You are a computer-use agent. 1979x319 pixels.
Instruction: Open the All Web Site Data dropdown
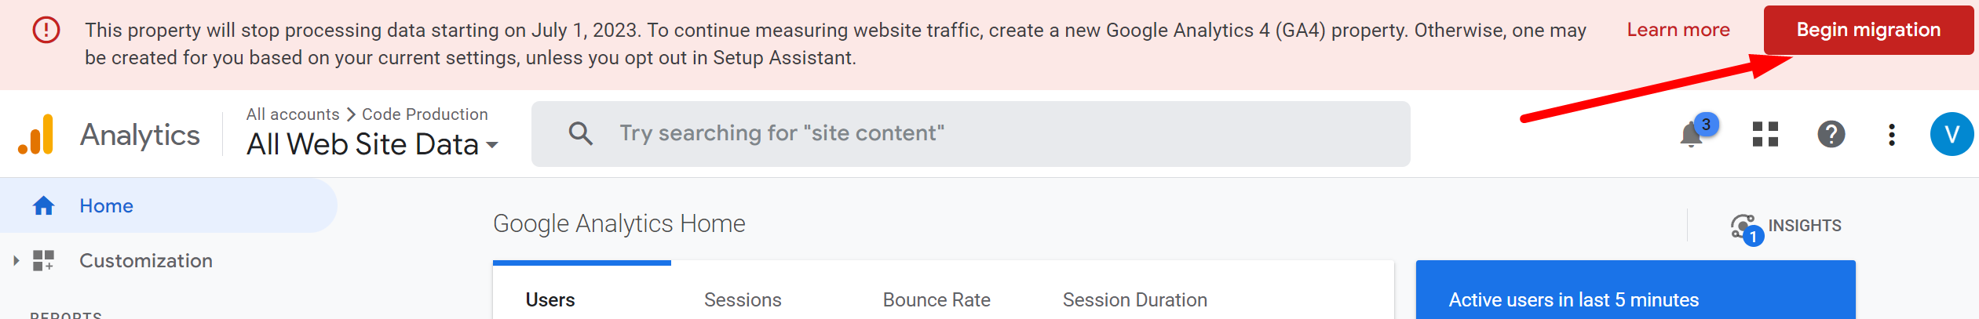click(372, 144)
